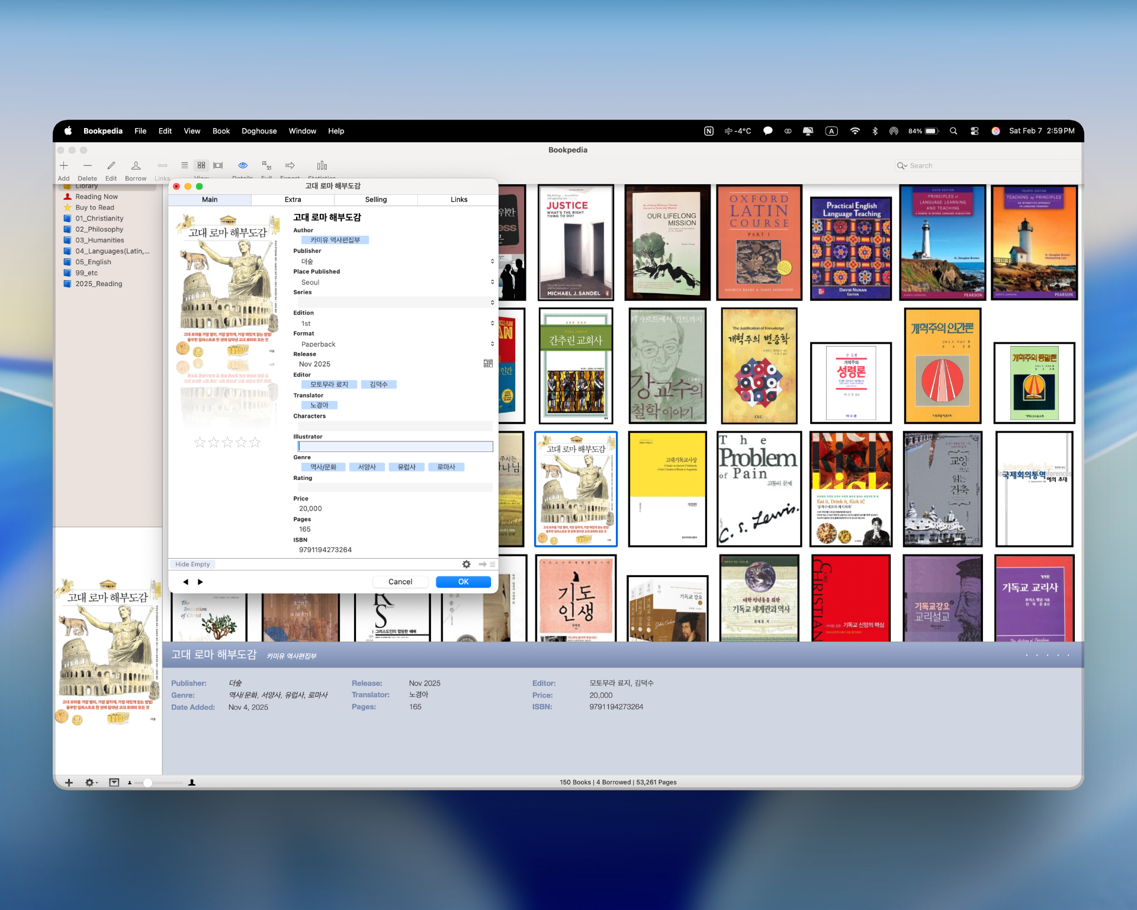Adjust the cover size slider
Screen dimensions: 1137x910
(x=148, y=783)
